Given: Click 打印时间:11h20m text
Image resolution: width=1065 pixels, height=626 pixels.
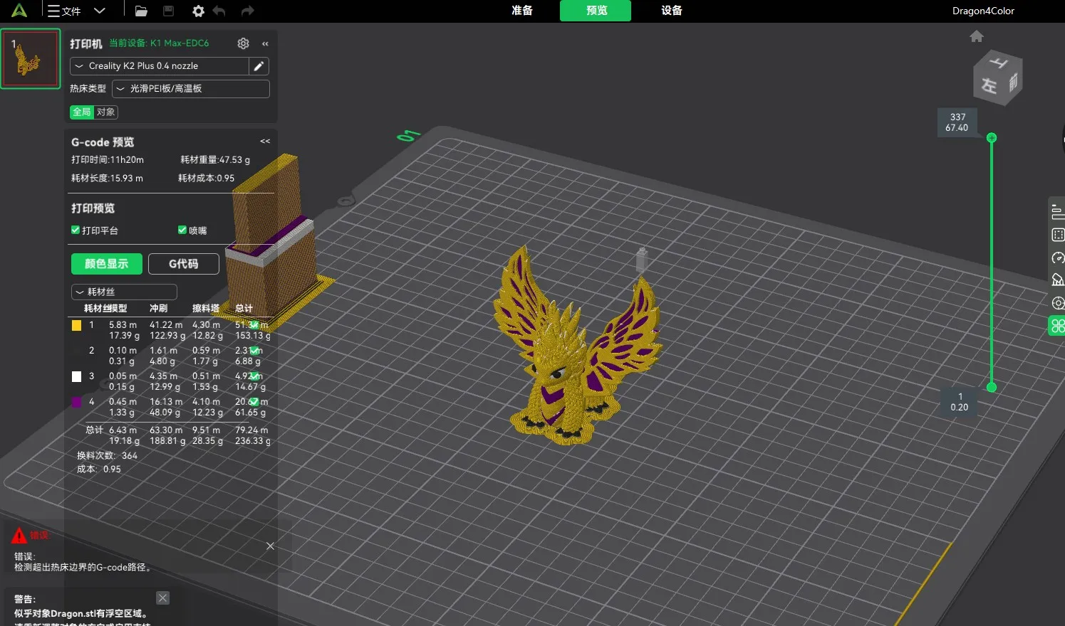Looking at the screenshot, I should click(x=108, y=159).
